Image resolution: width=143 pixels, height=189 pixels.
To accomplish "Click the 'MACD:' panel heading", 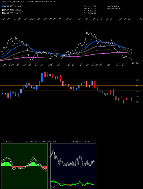I will (9, 141).
